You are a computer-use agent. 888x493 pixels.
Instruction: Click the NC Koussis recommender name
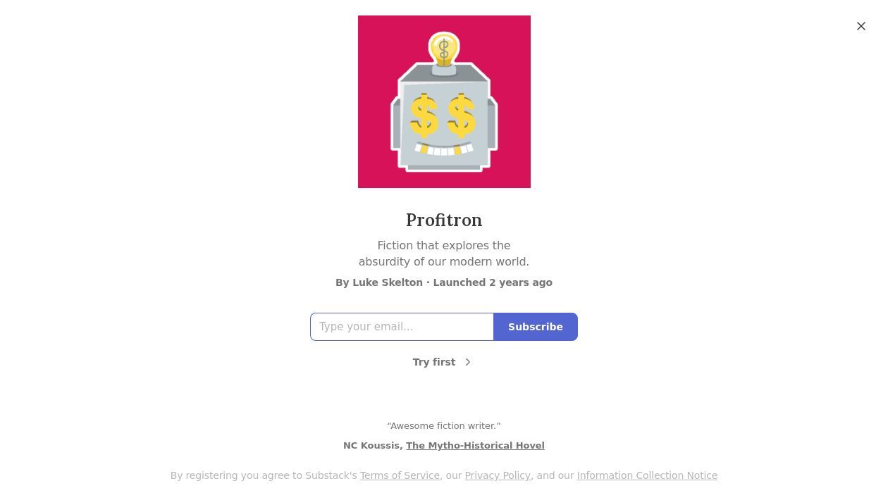[371, 446]
